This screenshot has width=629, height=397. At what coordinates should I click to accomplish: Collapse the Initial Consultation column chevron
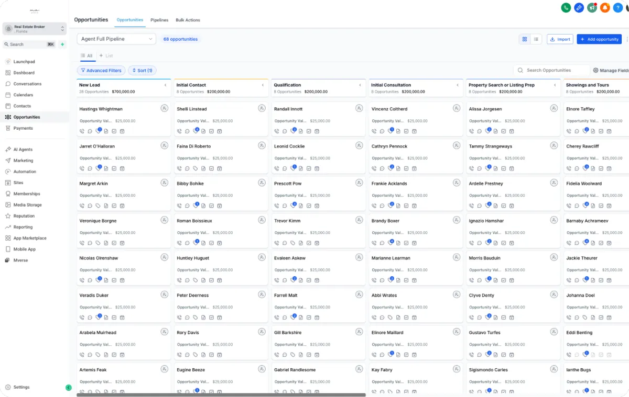click(458, 85)
